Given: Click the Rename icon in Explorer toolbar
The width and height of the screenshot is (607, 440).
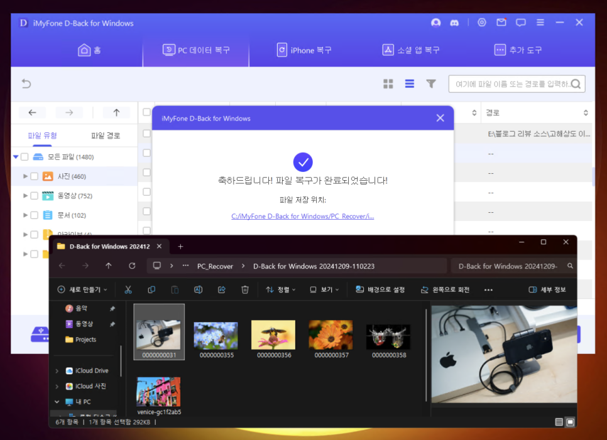Looking at the screenshot, I should coord(198,289).
